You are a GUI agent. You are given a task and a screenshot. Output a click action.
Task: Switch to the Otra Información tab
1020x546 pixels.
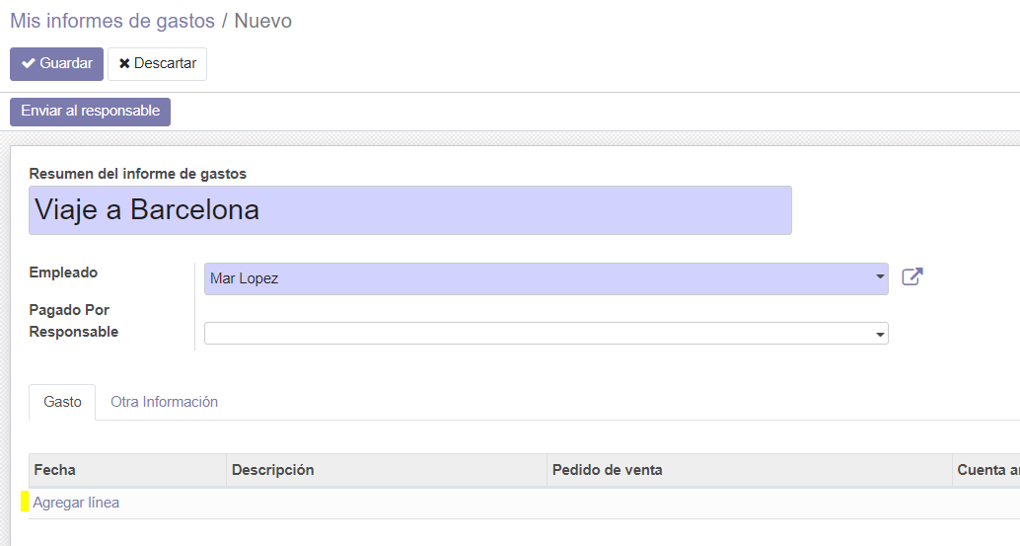pos(164,402)
